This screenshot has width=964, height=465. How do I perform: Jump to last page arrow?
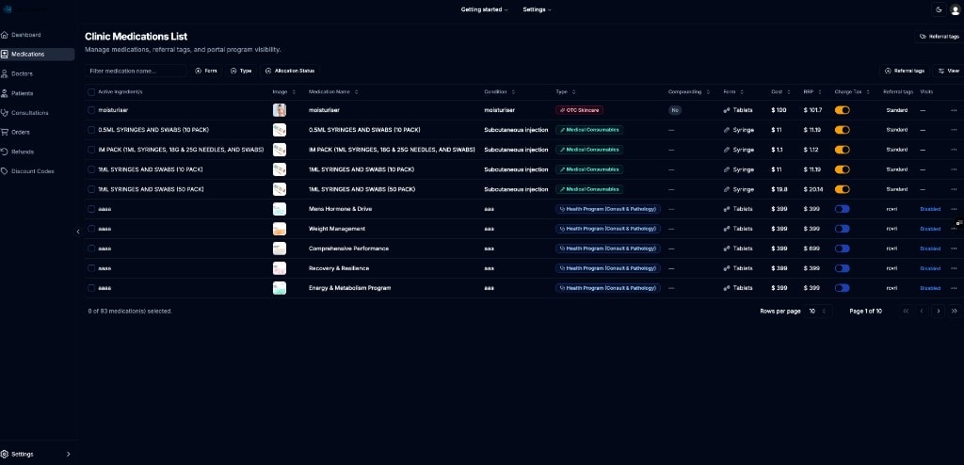[x=955, y=312]
